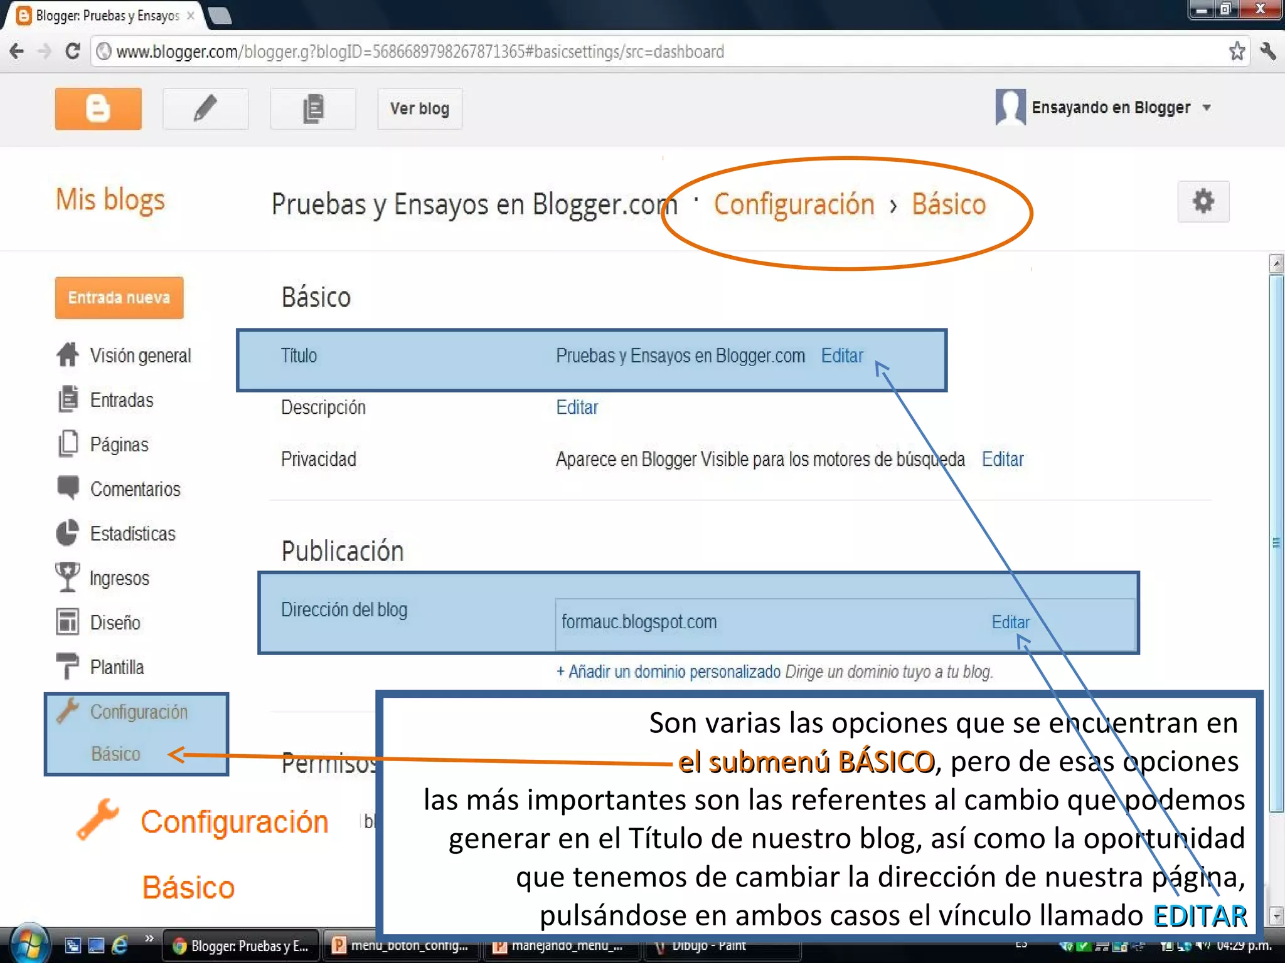Bookmark page with the star icon
Image resolution: width=1285 pixels, height=963 pixels.
[1237, 51]
